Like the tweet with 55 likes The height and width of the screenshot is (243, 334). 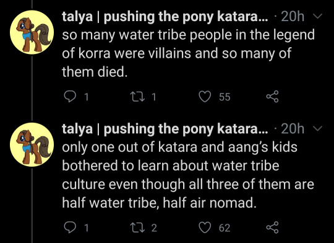point(205,97)
